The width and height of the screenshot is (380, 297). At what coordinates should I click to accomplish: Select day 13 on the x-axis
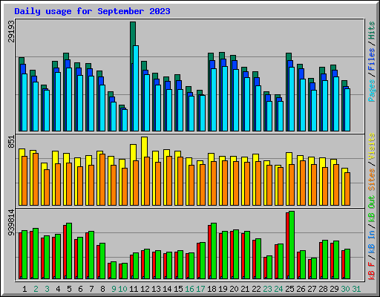coord(156,289)
